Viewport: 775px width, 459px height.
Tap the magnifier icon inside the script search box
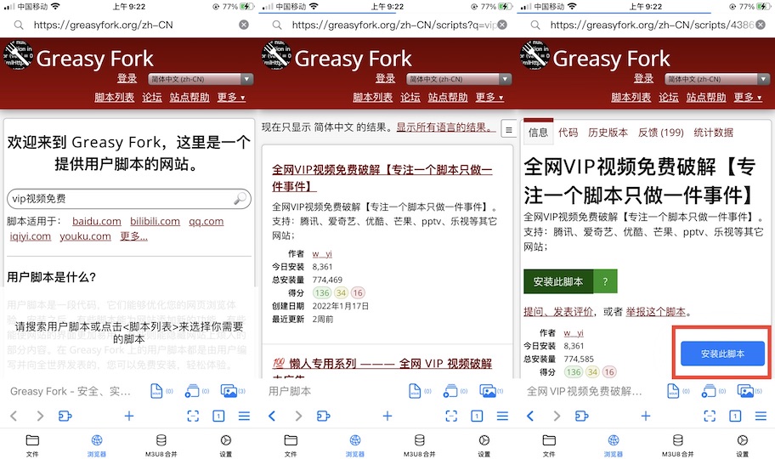[240, 198]
